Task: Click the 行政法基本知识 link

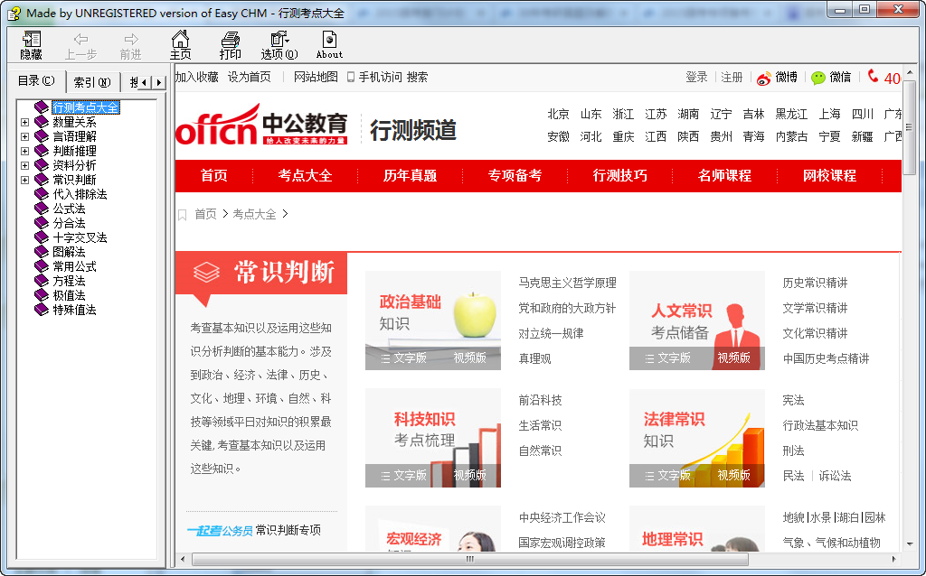Action: click(820, 425)
